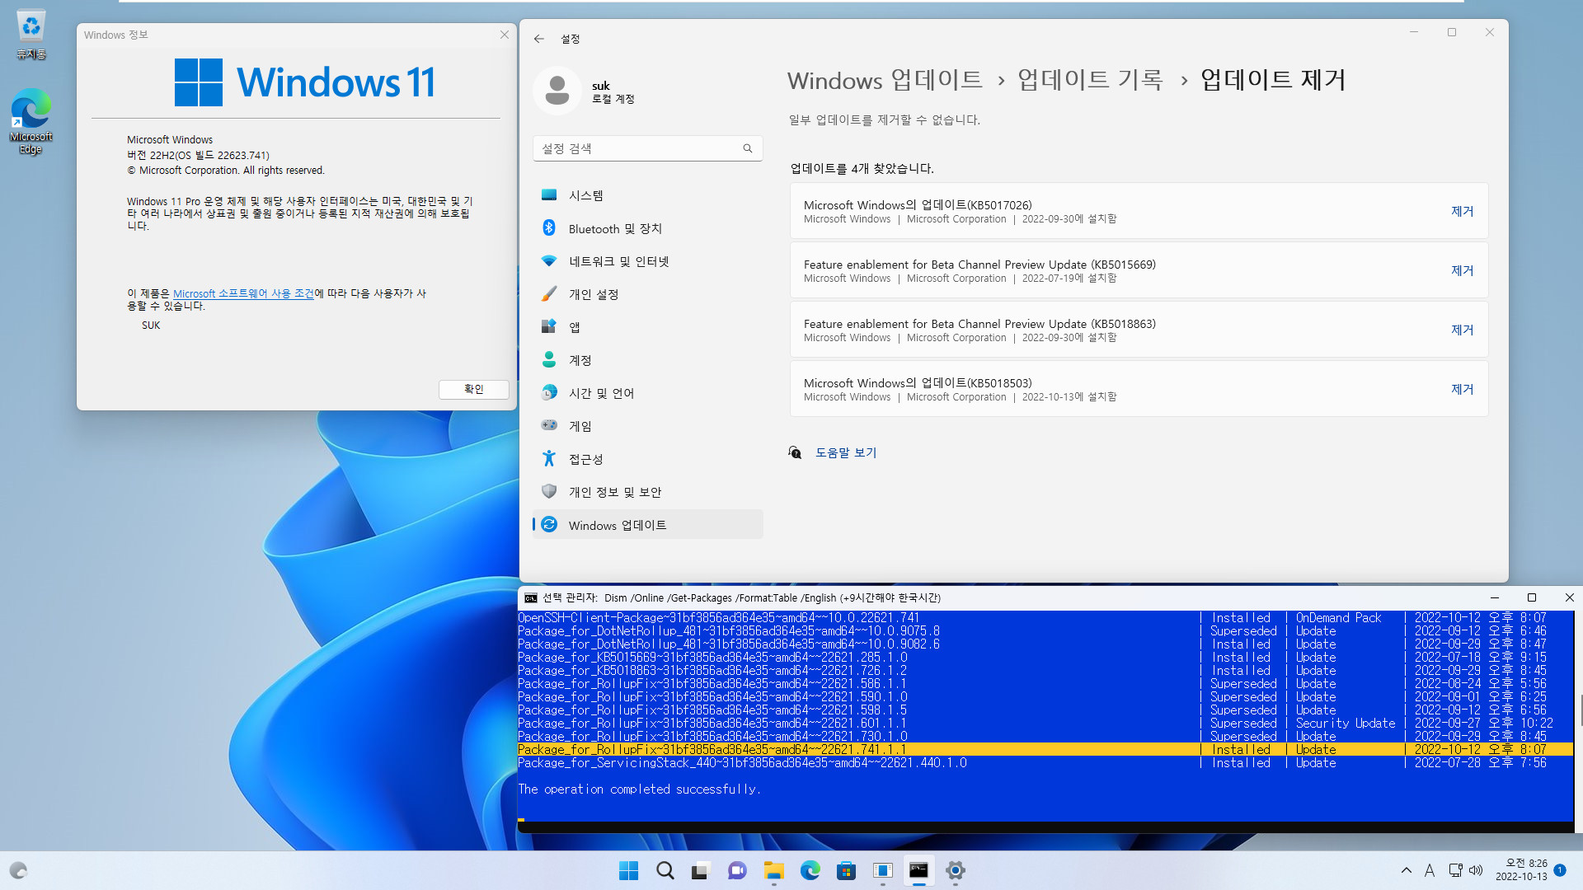This screenshot has width=1583, height=890.
Task: Click the Settings back arrow
Action: 538,39
